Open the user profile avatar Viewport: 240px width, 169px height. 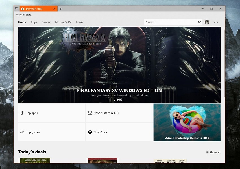[207, 22]
